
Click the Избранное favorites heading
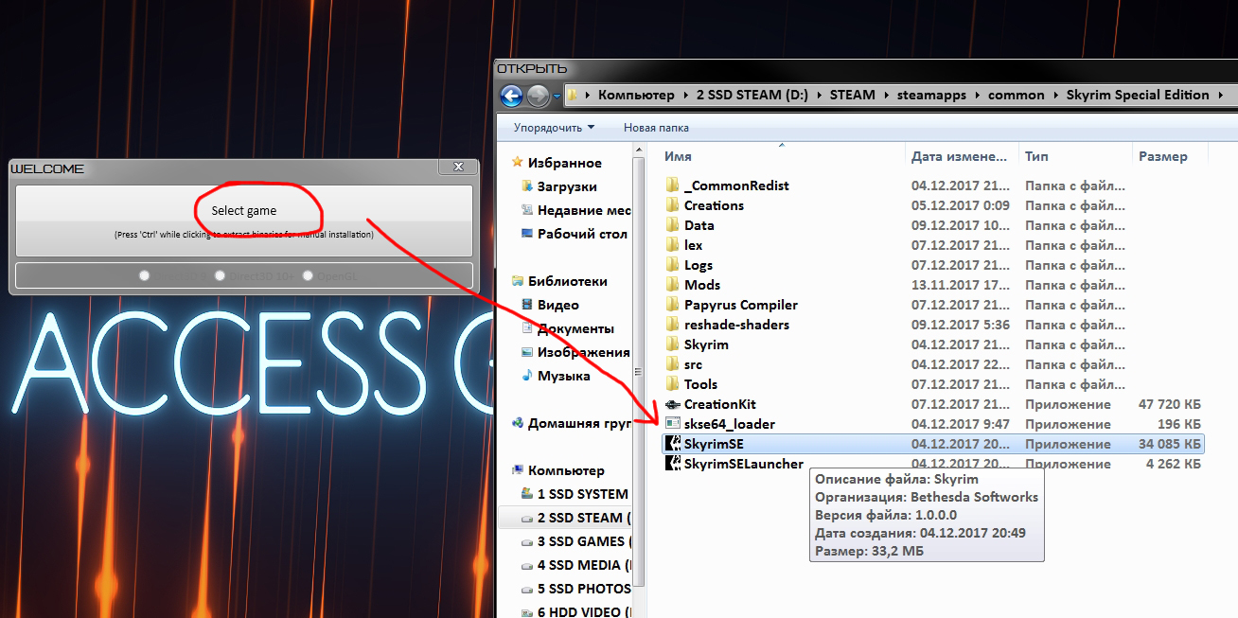[565, 163]
